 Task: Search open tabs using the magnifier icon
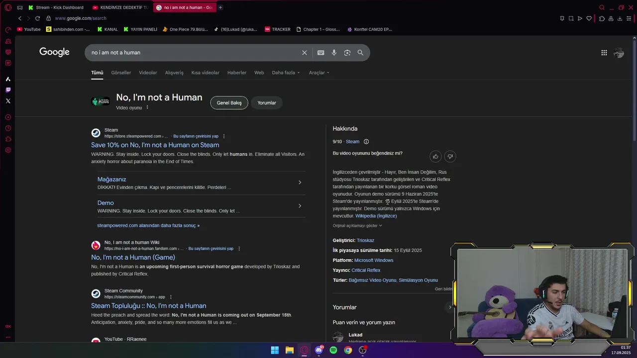602,7
